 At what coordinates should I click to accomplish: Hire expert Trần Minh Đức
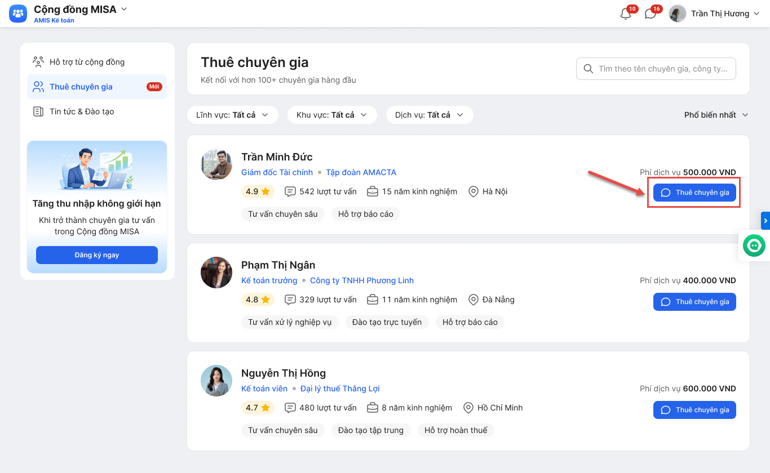coord(694,193)
